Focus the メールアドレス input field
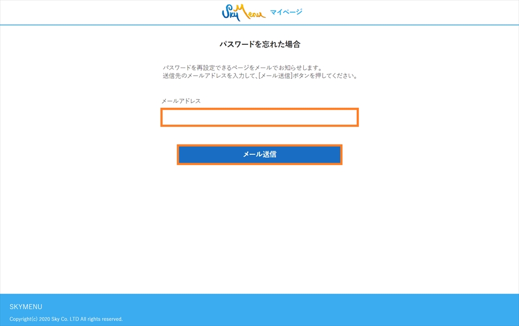Screen dimensions: 519x326 259,117
